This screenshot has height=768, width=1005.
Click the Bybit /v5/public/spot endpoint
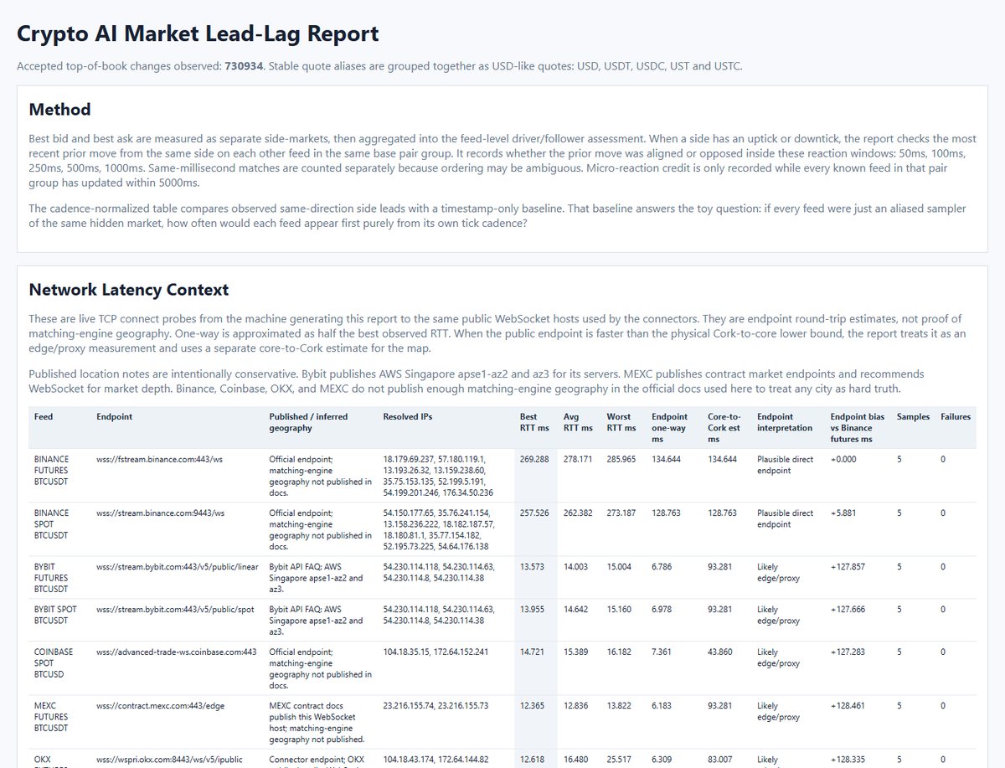175,609
